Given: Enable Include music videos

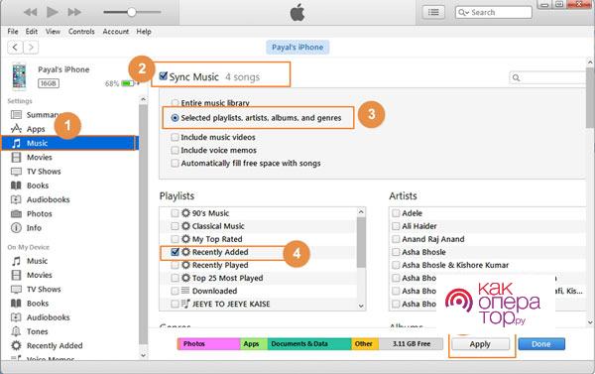Looking at the screenshot, I should 175,137.
